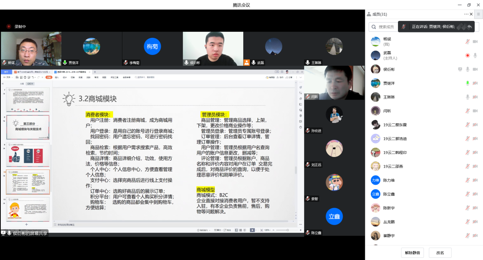483x260 pixels.
Task: Add a new slide with the plus icon
Action: tap(26, 224)
